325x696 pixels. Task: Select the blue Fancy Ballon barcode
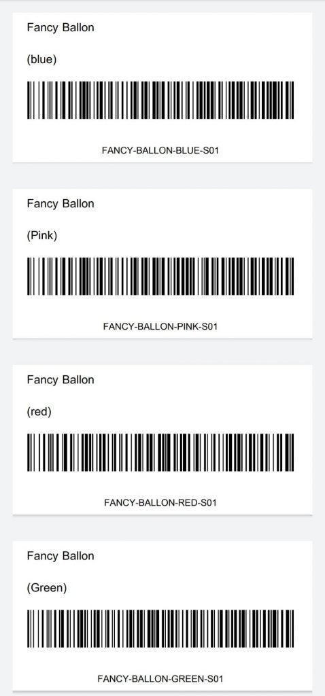160,101
